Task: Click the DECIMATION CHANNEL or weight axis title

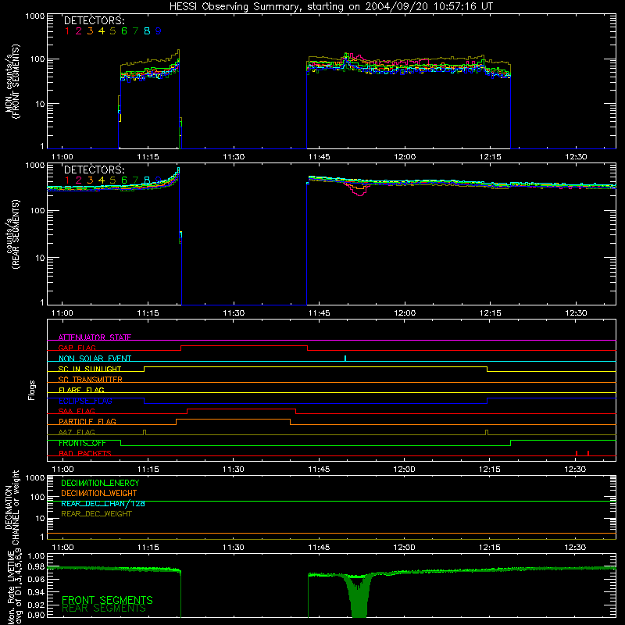Action: pos(12,507)
